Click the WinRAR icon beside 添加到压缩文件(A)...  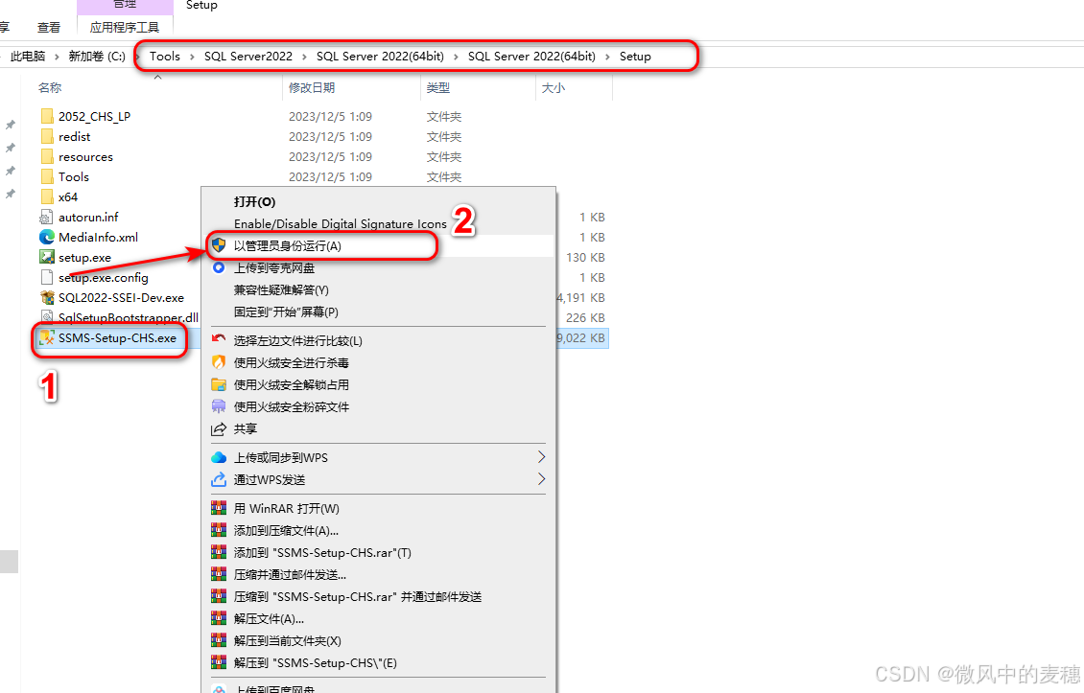tap(219, 530)
